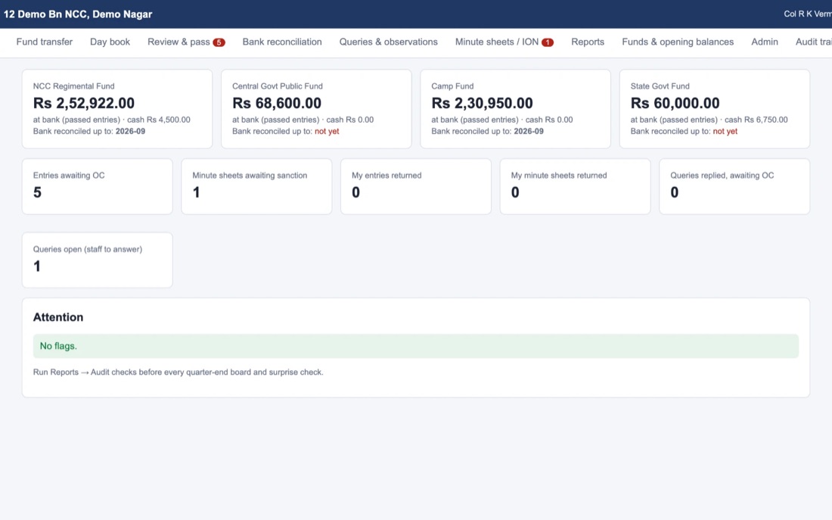Open the My entries returned card
The height and width of the screenshot is (520, 832).
tap(415, 186)
